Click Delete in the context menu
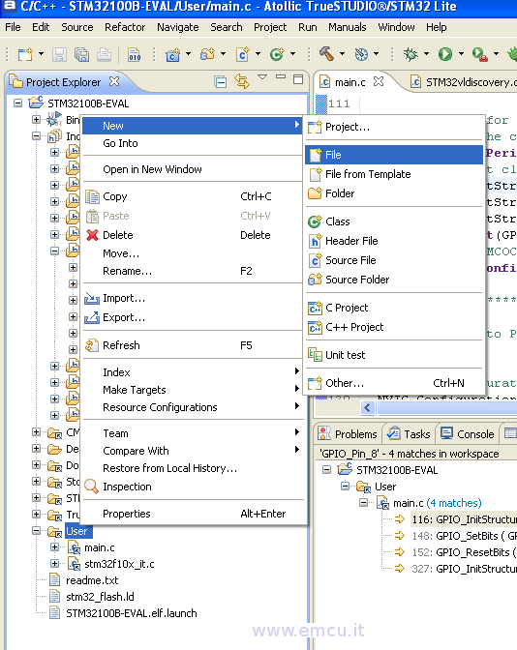The width and height of the screenshot is (517, 650). click(193, 235)
